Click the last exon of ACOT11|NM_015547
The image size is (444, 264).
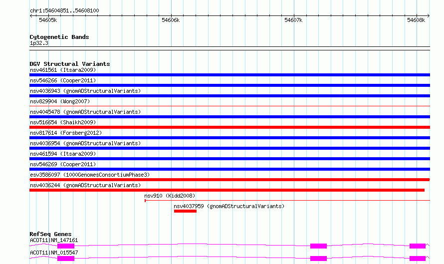tap(418, 259)
